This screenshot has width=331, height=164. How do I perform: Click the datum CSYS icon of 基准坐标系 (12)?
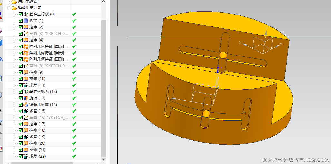click(26, 92)
